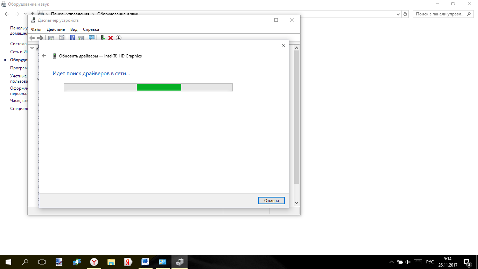Viewport: 478px width, 269px height.
Task: Switch to Control Panel taskbar icon
Action: (x=162, y=262)
